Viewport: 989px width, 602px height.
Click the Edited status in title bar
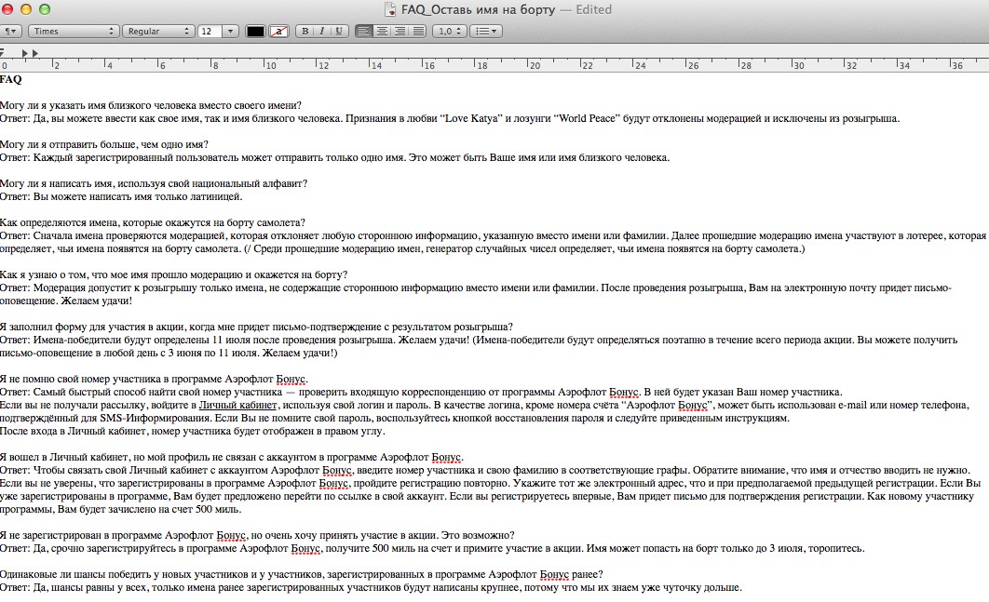[593, 9]
